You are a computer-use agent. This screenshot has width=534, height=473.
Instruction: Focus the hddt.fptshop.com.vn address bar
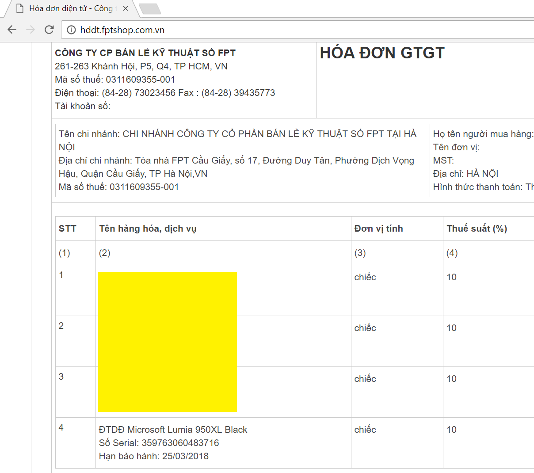265,30
